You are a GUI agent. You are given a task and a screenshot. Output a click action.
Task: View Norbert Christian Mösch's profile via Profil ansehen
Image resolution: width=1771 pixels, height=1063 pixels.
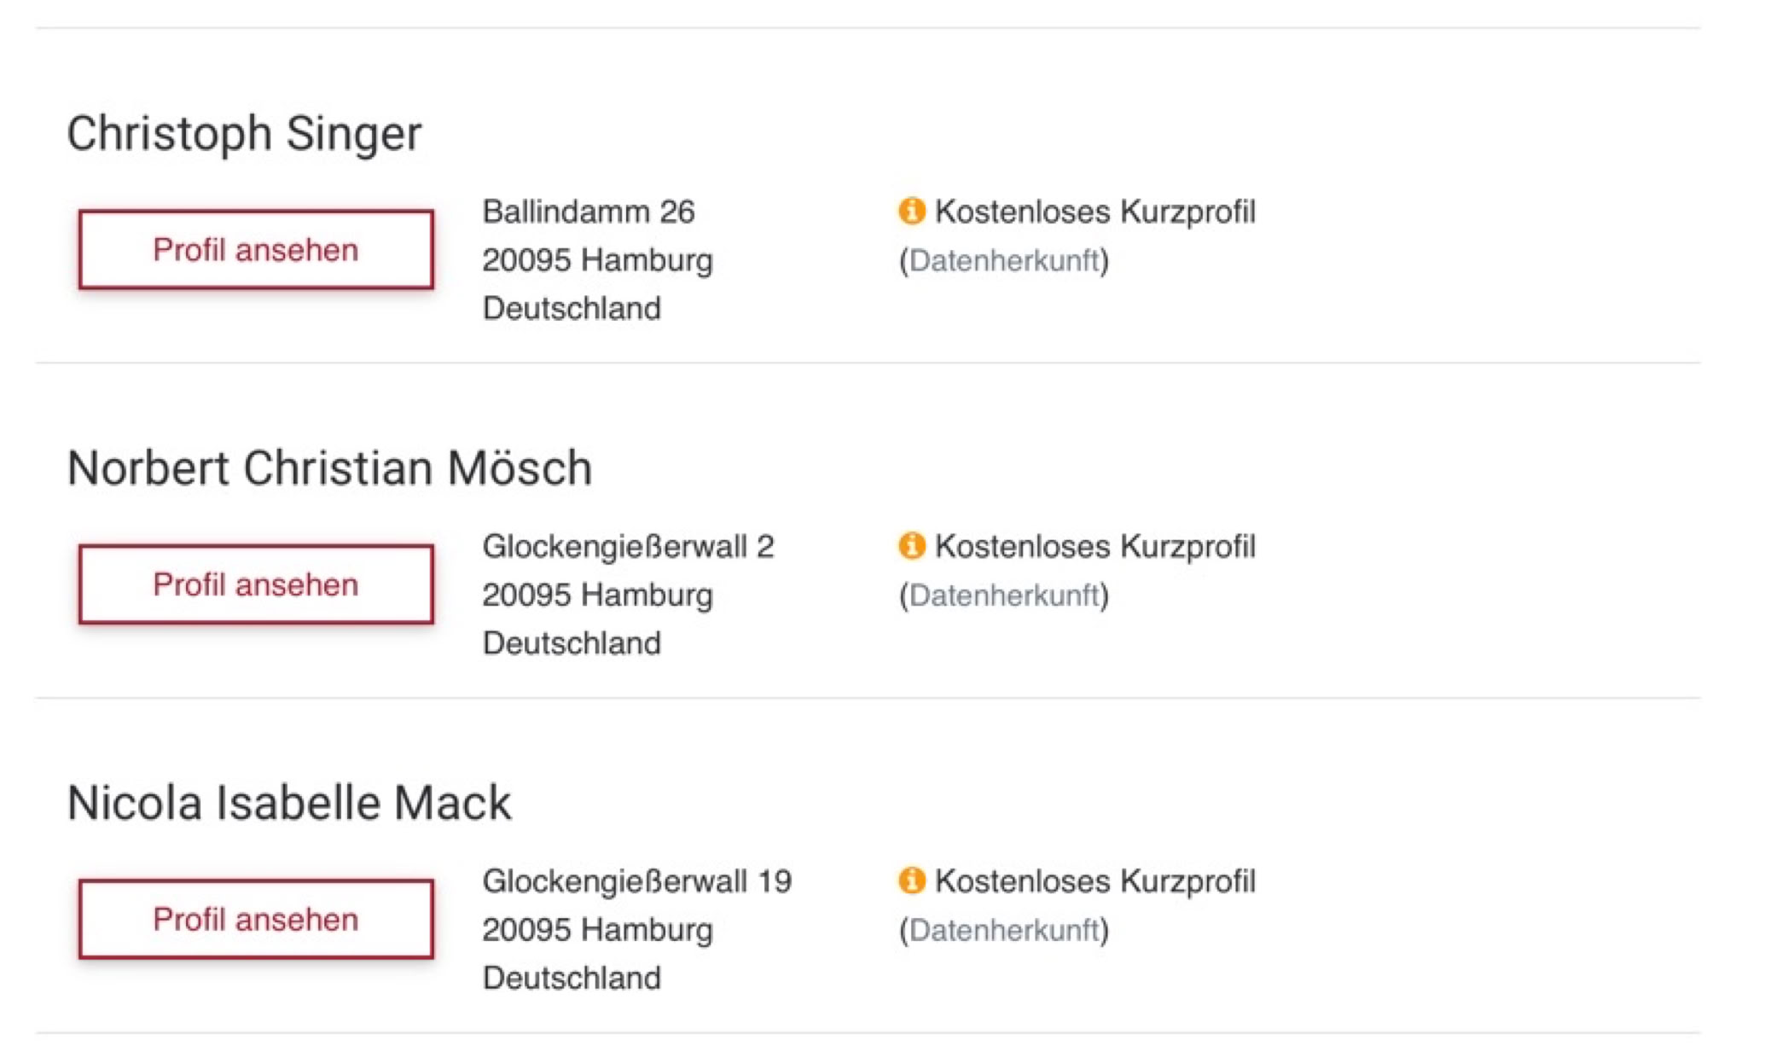click(x=256, y=584)
